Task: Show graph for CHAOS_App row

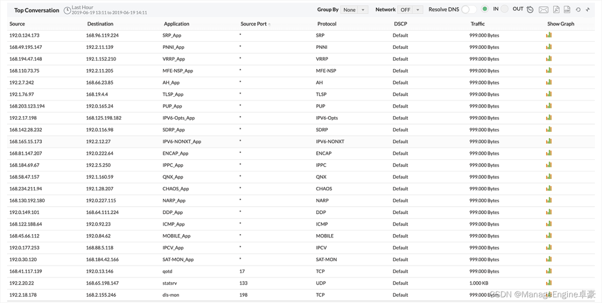Action: coord(549,188)
